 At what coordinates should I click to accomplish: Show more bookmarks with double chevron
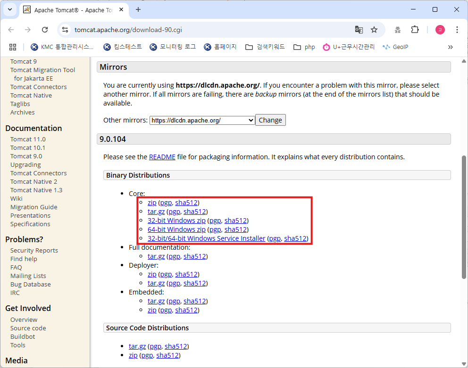[x=451, y=47]
